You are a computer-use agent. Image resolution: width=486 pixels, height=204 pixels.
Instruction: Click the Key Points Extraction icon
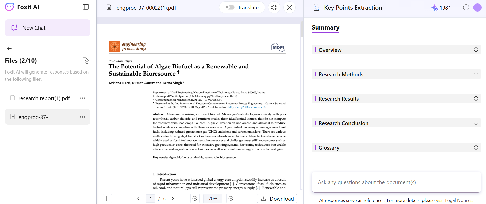[x=316, y=8]
